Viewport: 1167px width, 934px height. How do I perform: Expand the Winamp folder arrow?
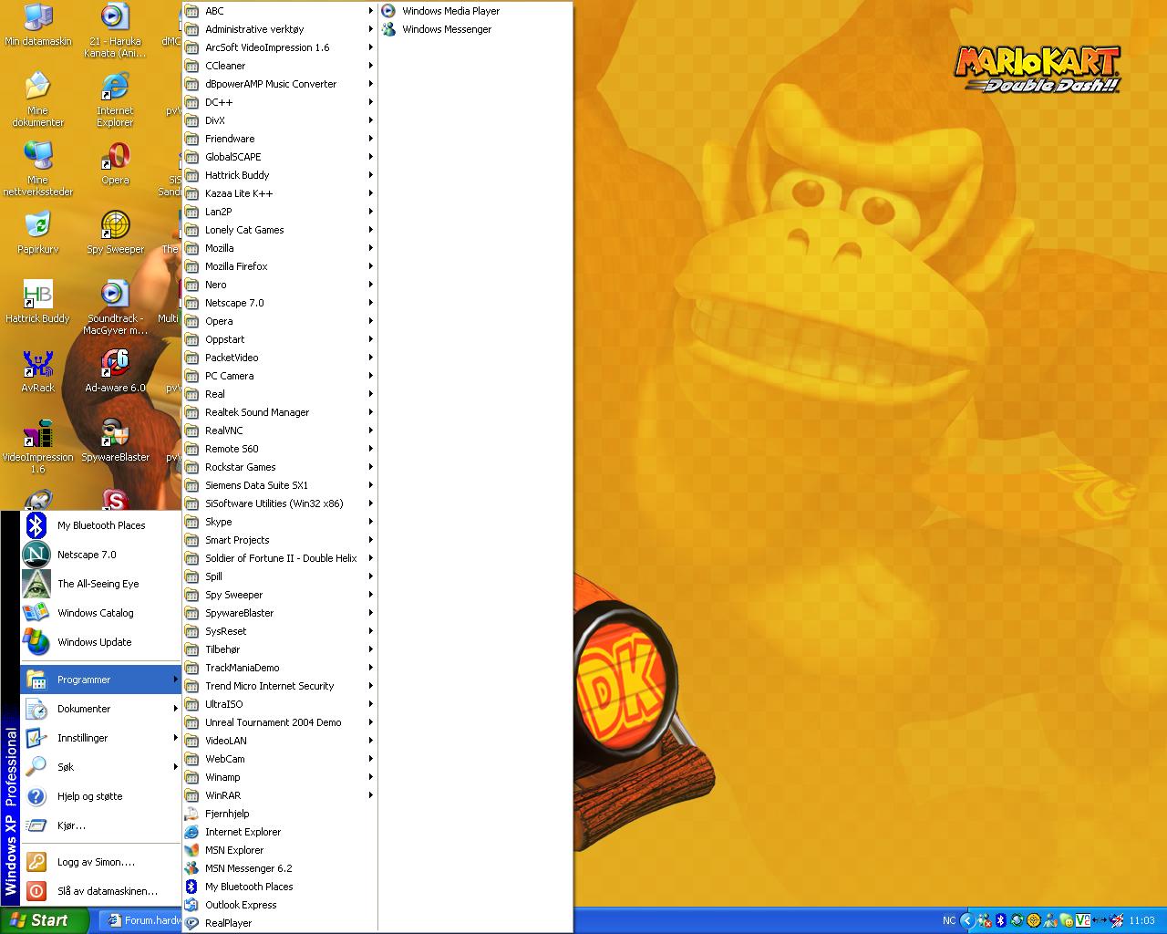click(371, 777)
